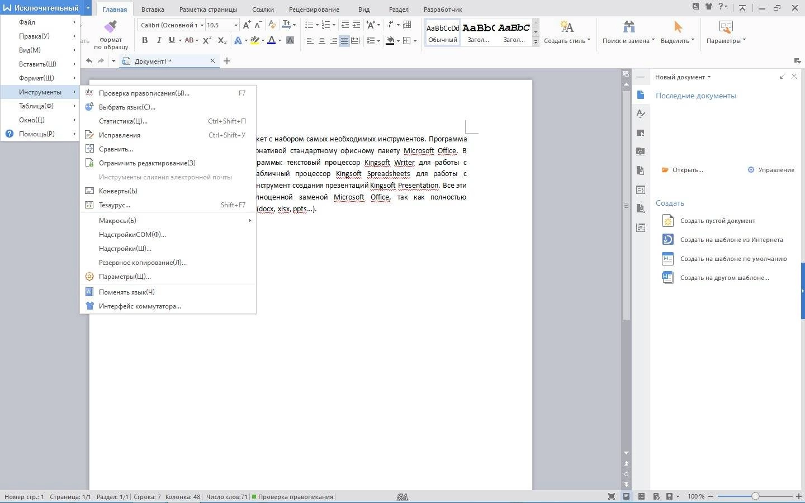Select Параметры(Щ) in the Инструменты menu
805x503 pixels.
[168, 277]
